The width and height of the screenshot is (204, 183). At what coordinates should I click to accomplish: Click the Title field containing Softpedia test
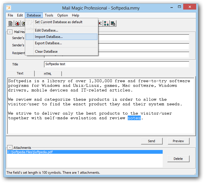(116, 64)
